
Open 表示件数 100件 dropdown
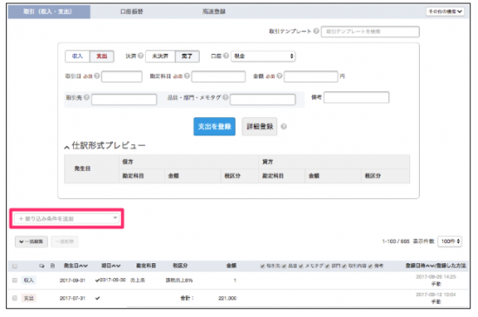pyautogui.click(x=450, y=241)
